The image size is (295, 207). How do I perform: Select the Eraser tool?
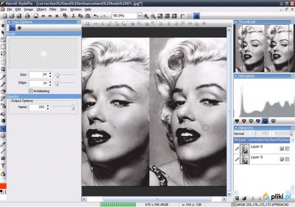[x=3, y=91]
